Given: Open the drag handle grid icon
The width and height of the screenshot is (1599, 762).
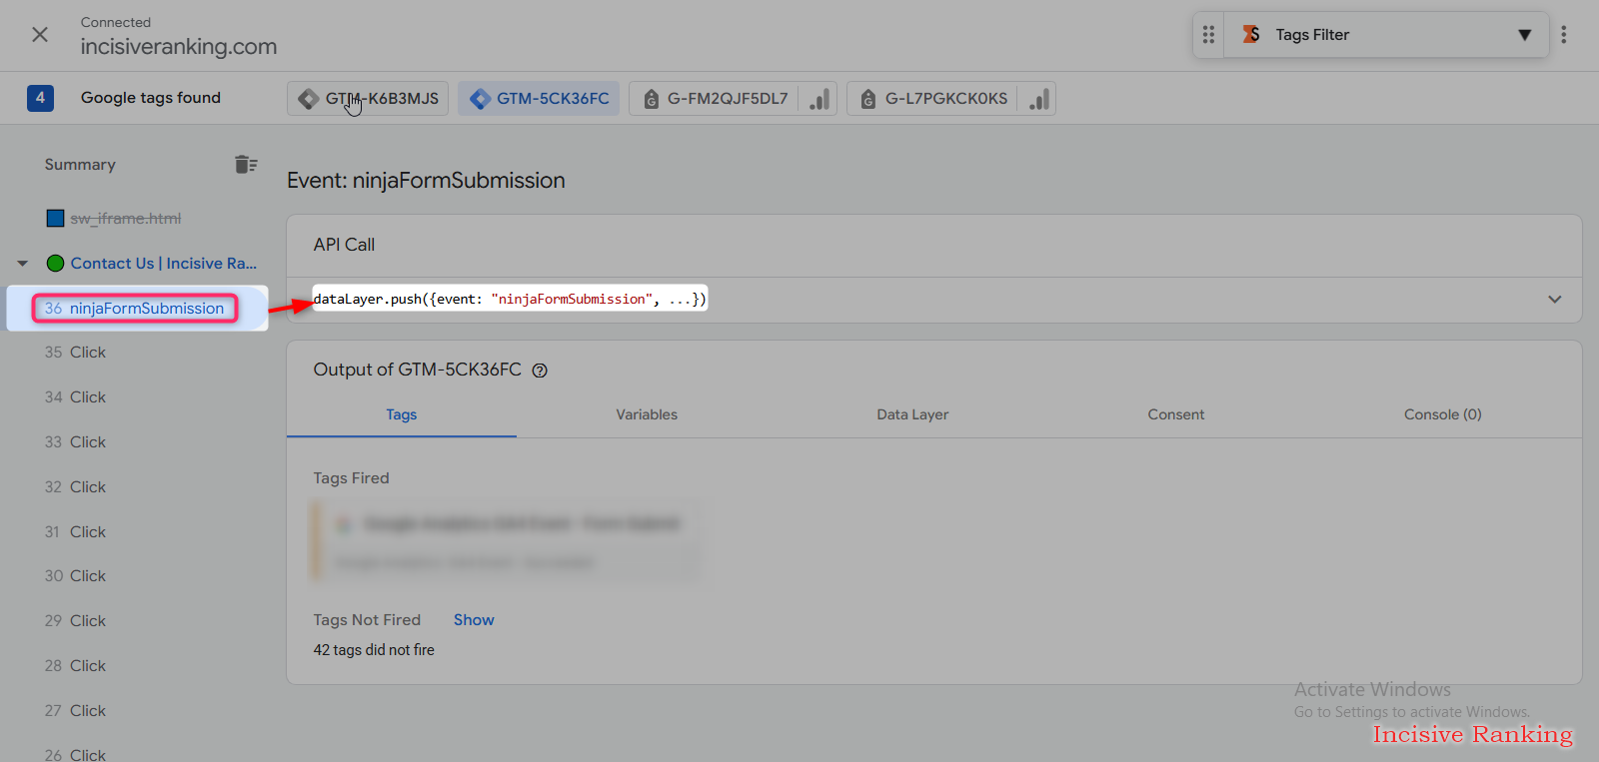Looking at the screenshot, I should 1208,35.
